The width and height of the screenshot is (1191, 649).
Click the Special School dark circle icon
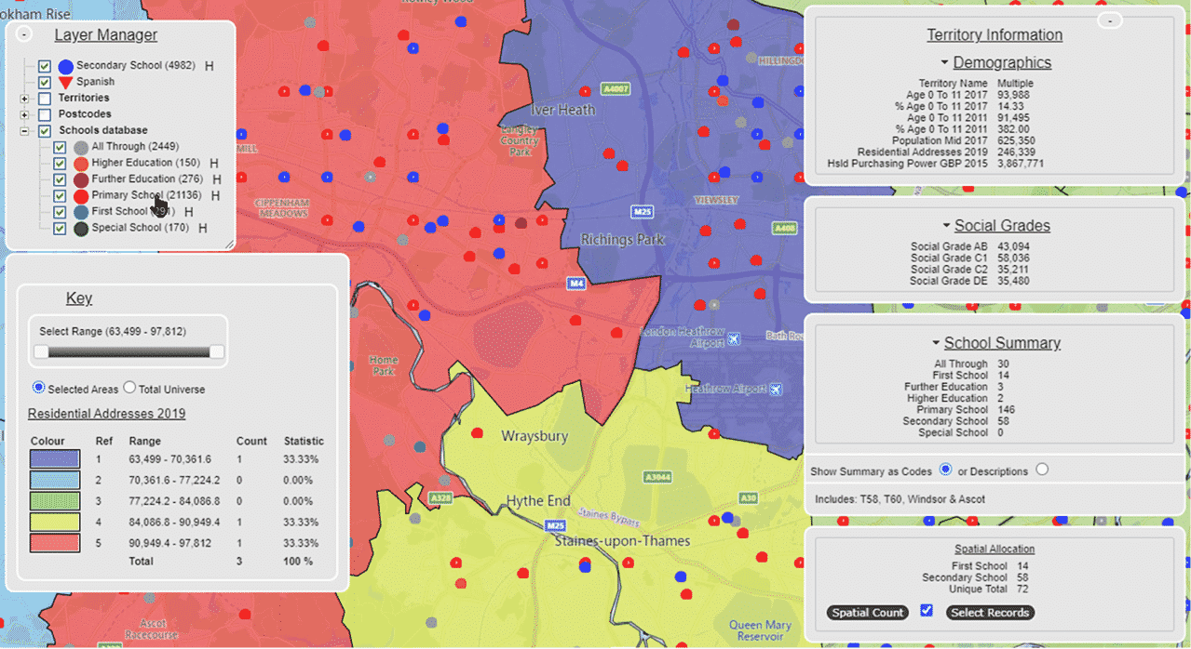coord(81,227)
